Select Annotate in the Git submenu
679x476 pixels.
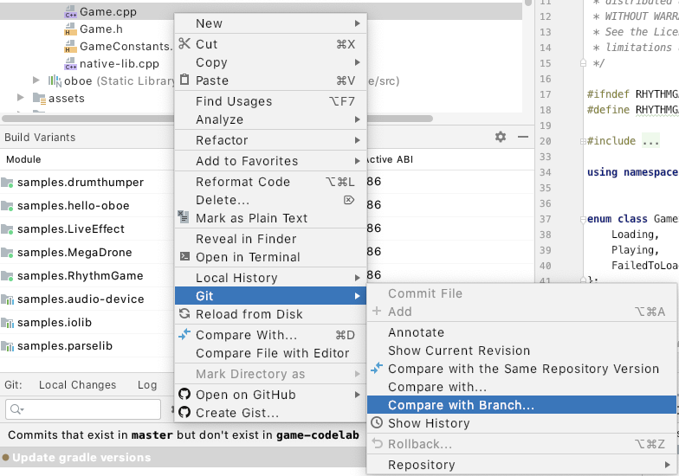click(416, 332)
